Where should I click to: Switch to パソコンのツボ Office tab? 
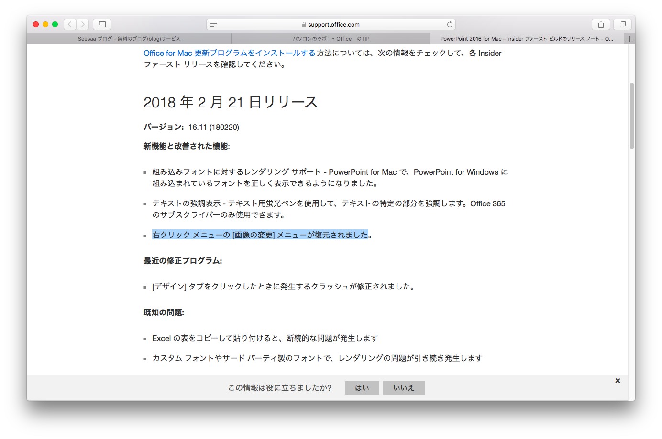tap(331, 39)
